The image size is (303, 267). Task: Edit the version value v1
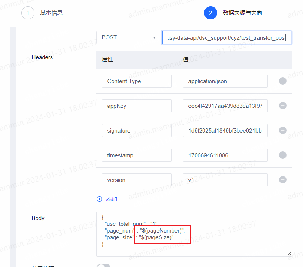pyautogui.click(x=225, y=180)
